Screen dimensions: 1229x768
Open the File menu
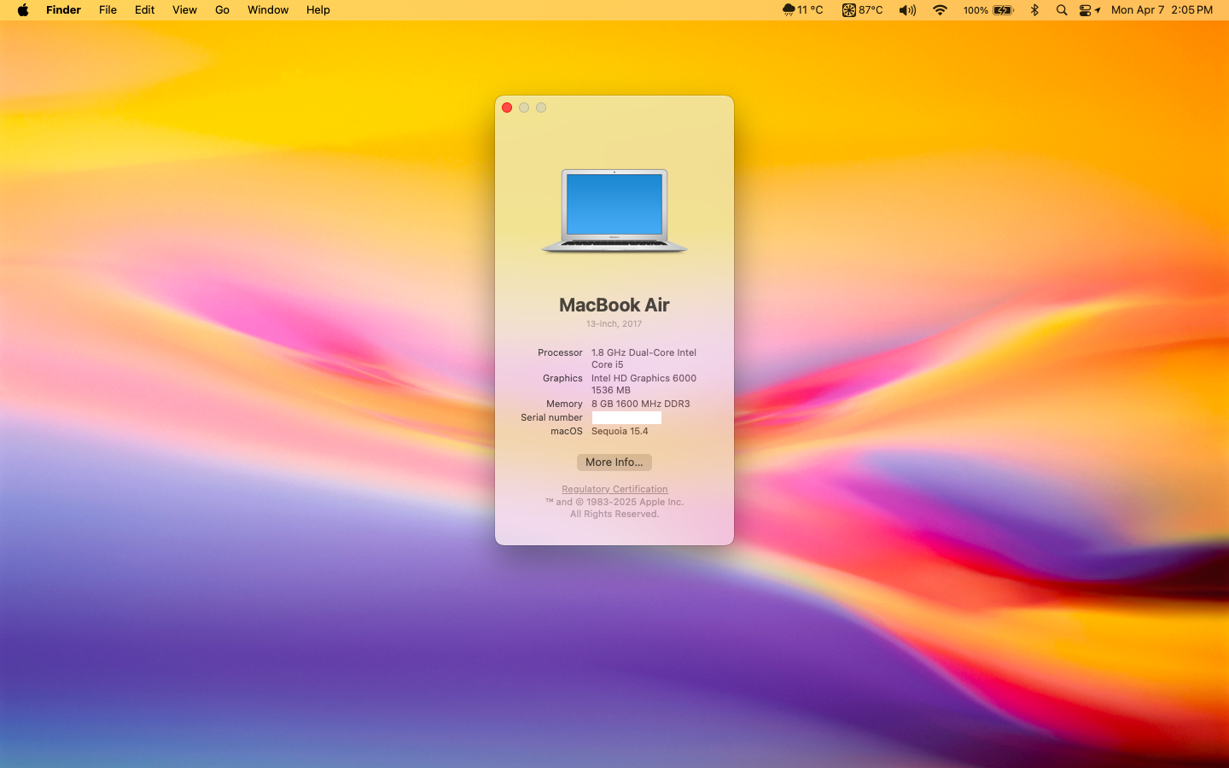[x=108, y=10]
